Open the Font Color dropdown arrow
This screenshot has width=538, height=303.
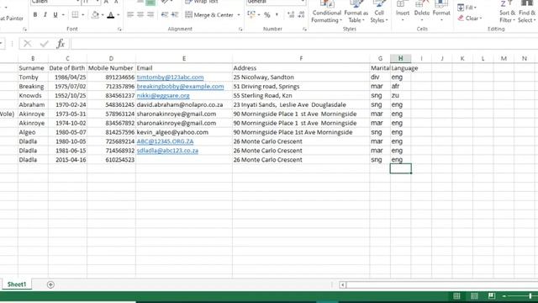(x=119, y=15)
